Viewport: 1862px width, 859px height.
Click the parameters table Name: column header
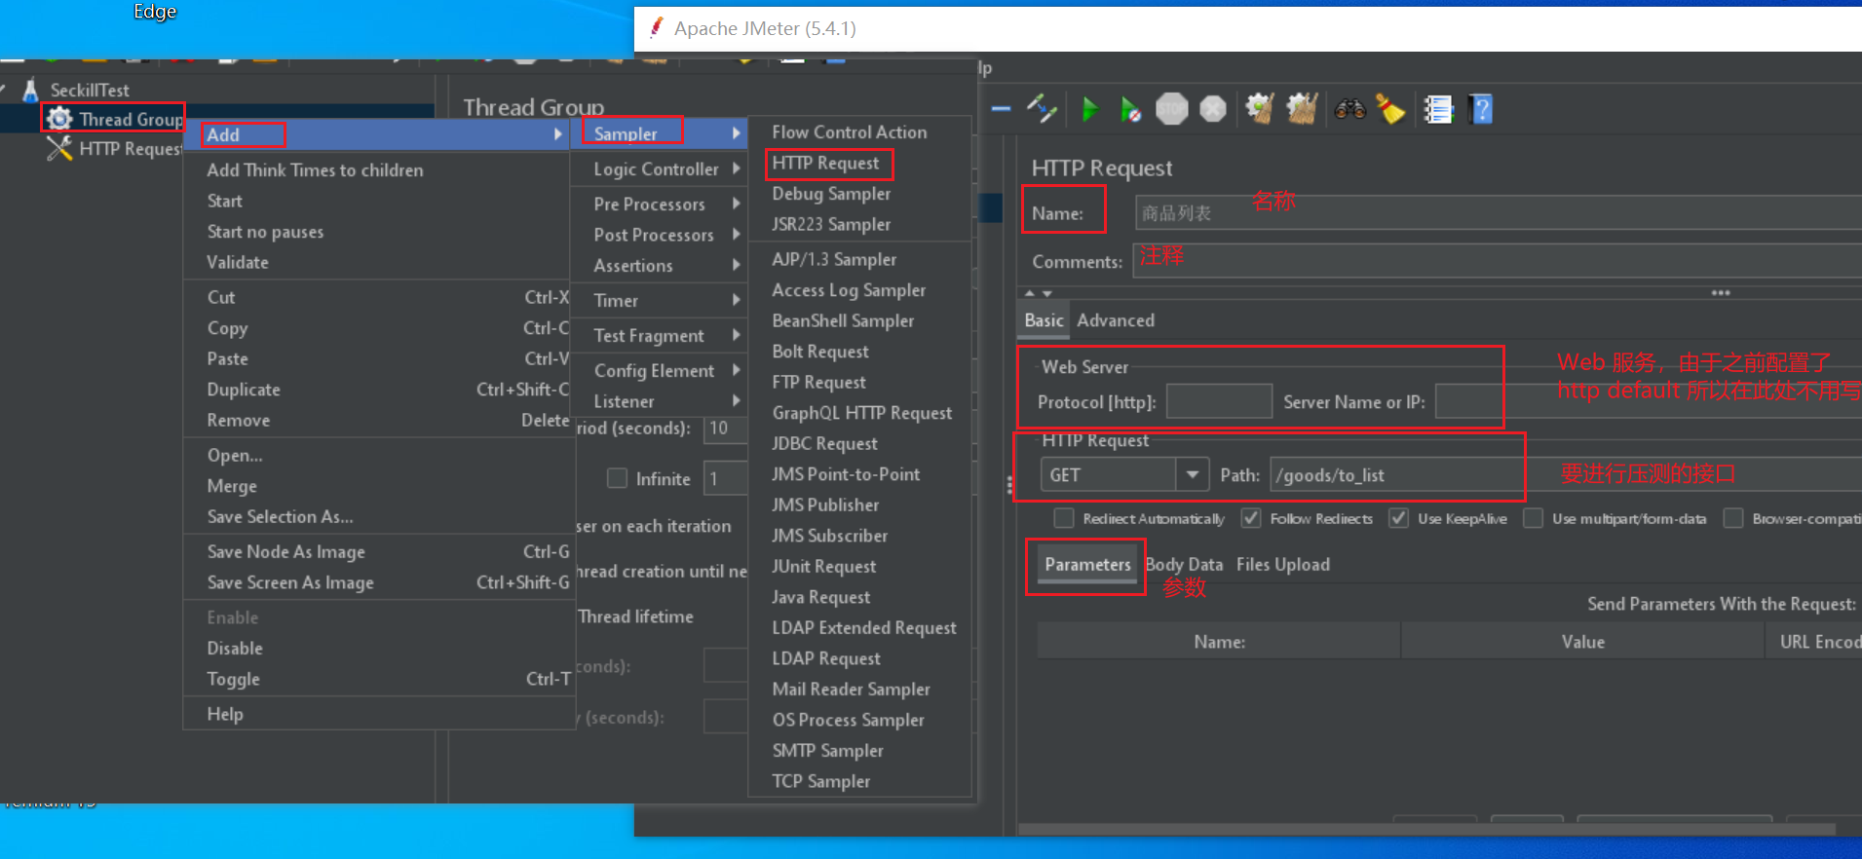[1219, 642]
